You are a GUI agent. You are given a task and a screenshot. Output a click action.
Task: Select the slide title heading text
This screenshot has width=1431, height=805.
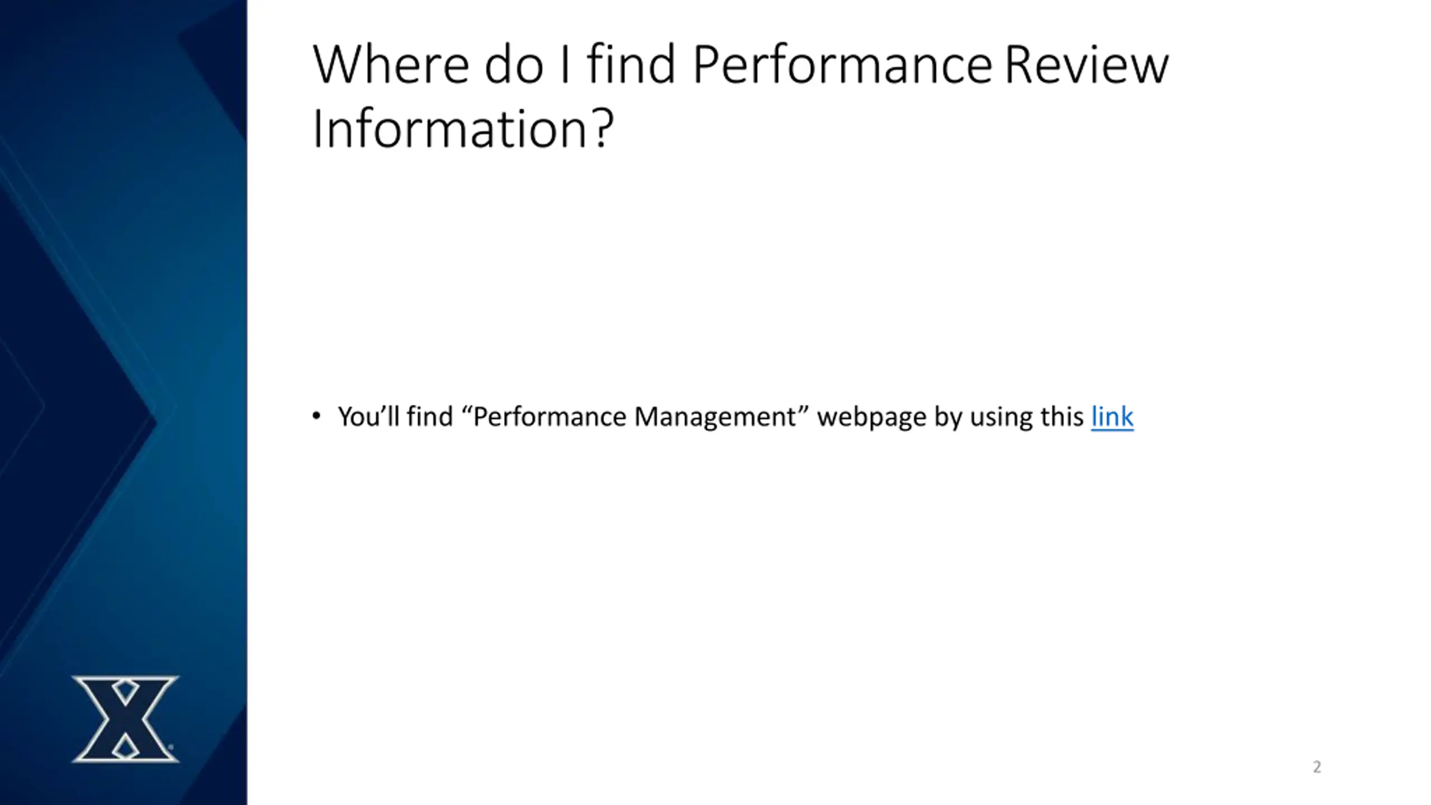(740, 96)
